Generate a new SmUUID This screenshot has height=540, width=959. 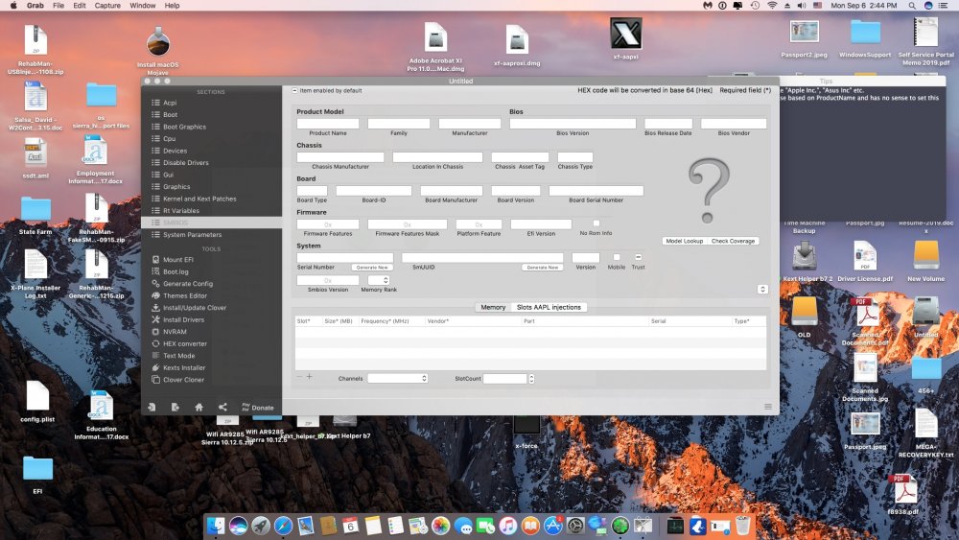(543, 268)
